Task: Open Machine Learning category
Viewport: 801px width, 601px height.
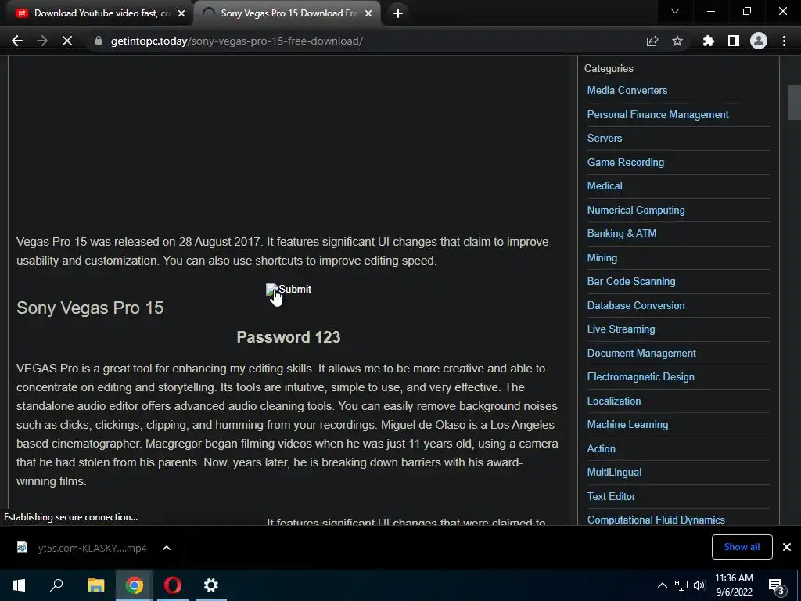Action: coord(627,425)
